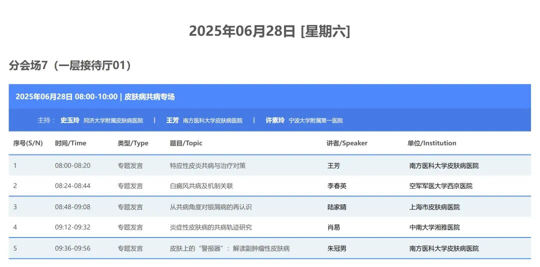
Task: Click 南方医科大学皮肤病医院 in row 1
Action: [444, 165]
